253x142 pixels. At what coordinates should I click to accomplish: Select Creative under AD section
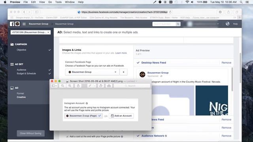point(21,97)
